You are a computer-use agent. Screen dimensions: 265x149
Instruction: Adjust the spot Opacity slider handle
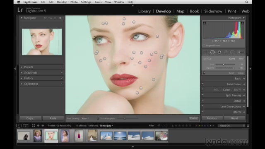[x=234, y=68]
